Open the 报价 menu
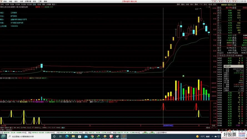247x139 pixels. click(x=16, y=1)
